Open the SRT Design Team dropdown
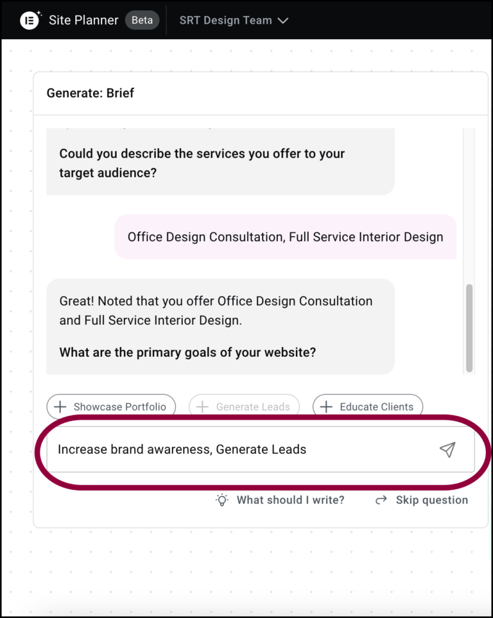This screenshot has width=493, height=618. point(234,21)
